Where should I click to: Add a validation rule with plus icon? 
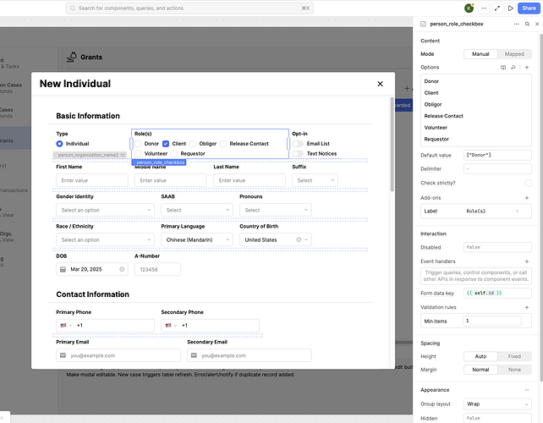pos(527,307)
